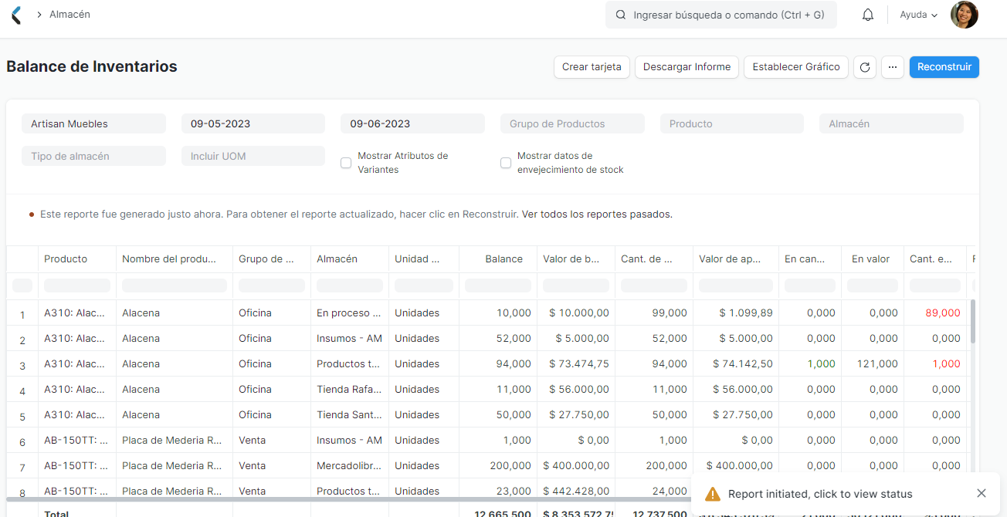Image resolution: width=1007 pixels, height=517 pixels.
Task: Click the Descargar Informe button
Action: click(687, 67)
